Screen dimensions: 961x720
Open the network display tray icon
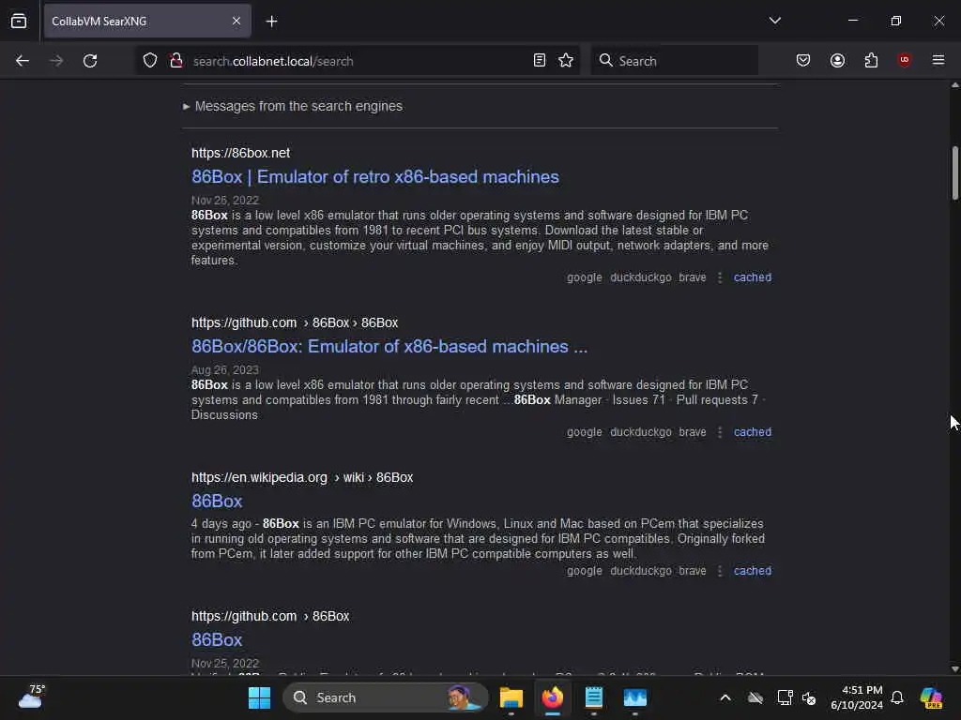pyautogui.click(x=785, y=697)
